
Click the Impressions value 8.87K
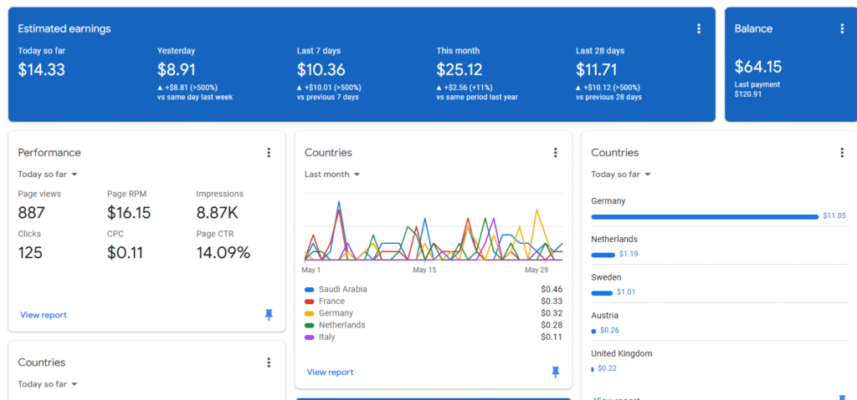(x=217, y=213)
